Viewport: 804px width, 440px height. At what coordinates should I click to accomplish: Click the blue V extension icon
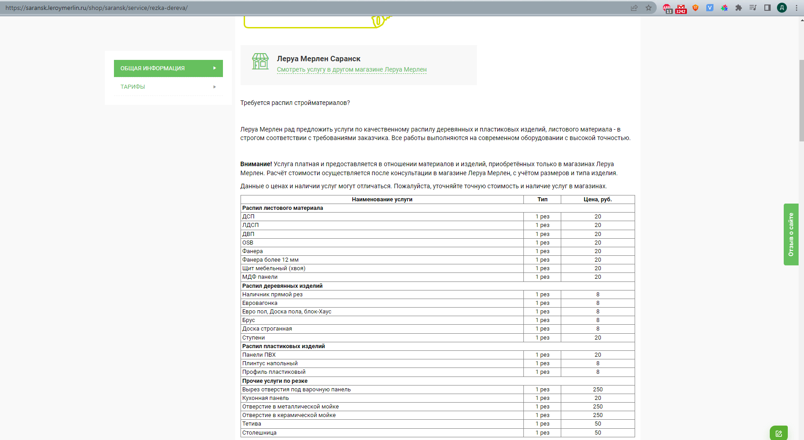[710, 8]
